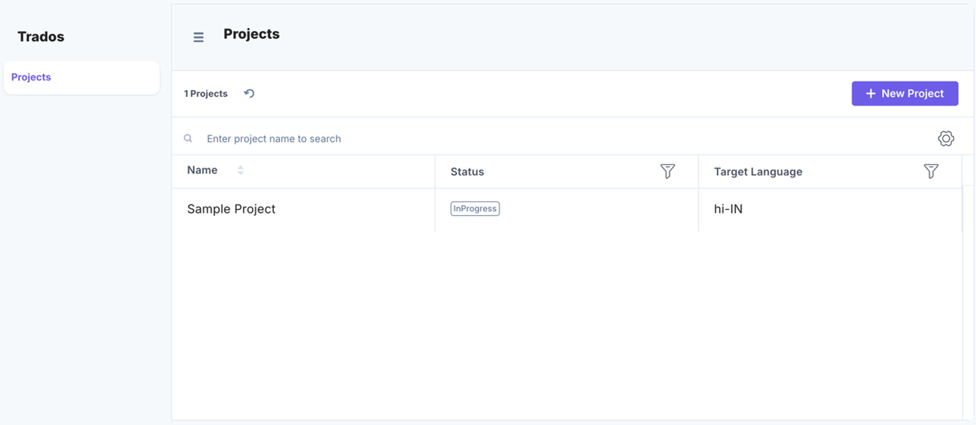This screenshot has width=976, height=425.
Task: Click the Projects page heading
Action: coord(252,34)
